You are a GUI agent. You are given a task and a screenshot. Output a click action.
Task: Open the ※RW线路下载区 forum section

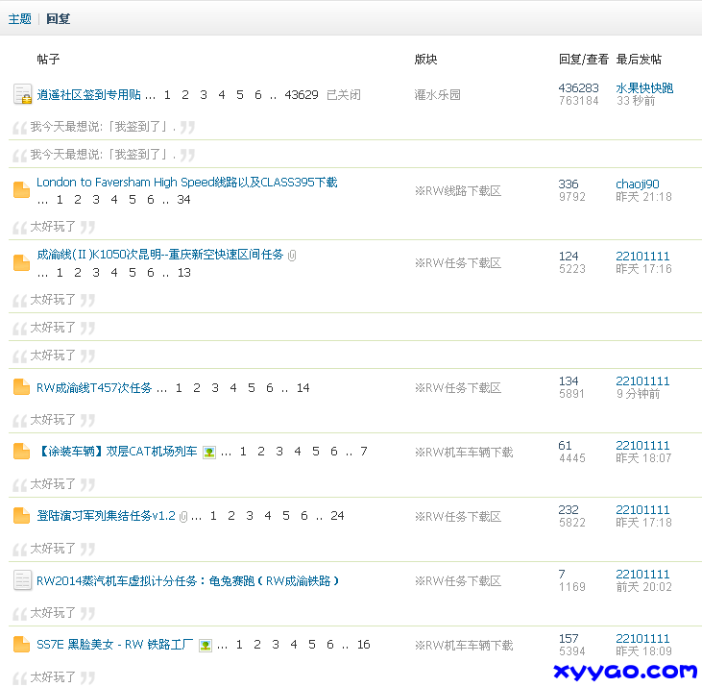tap(457, 191)
